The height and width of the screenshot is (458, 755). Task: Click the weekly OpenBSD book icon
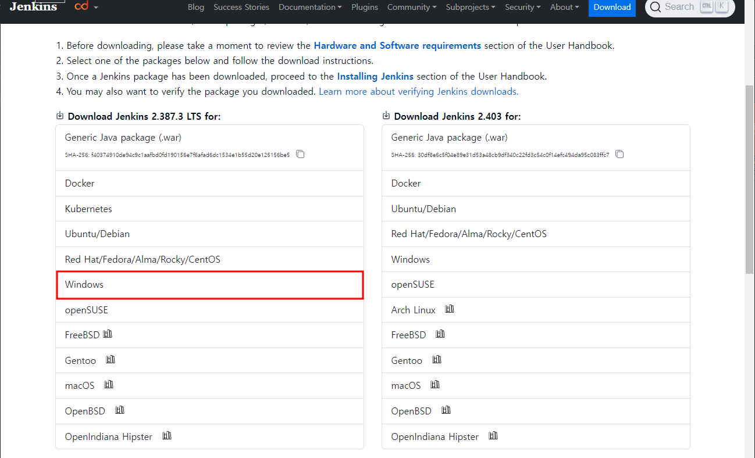pos(446,410)
